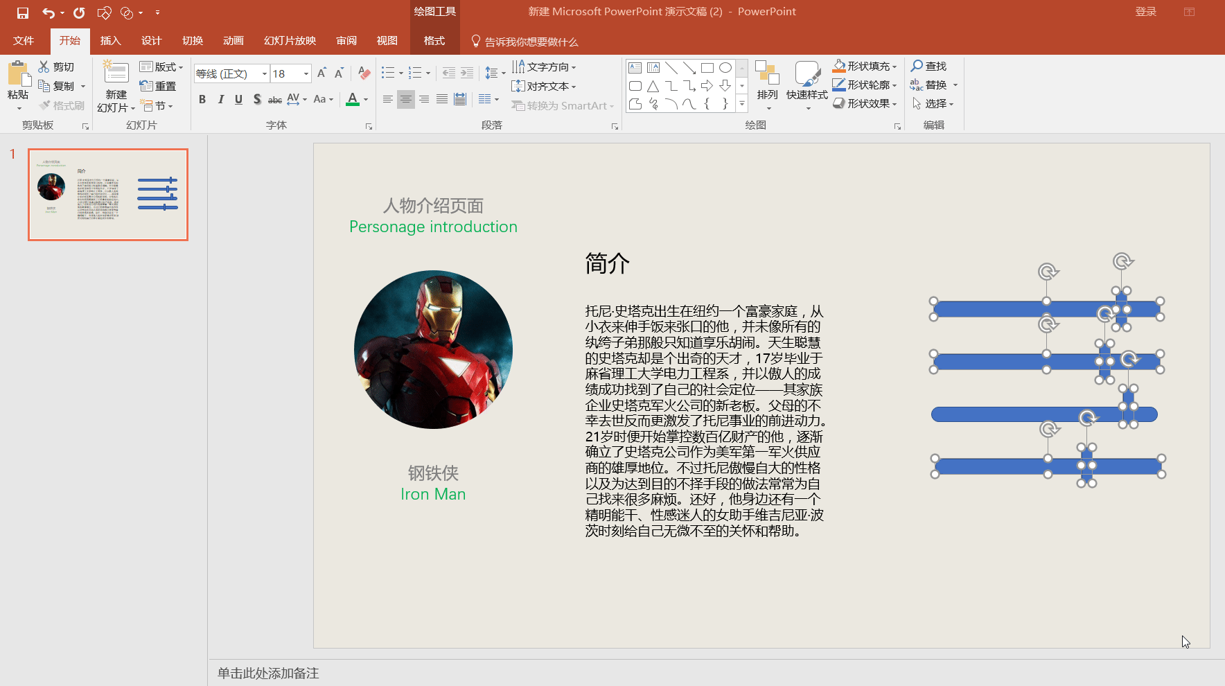Viewport: 1225px width, 686px height.
Task: Open the Drawing Tools Format tab
Action: point(434,41)
